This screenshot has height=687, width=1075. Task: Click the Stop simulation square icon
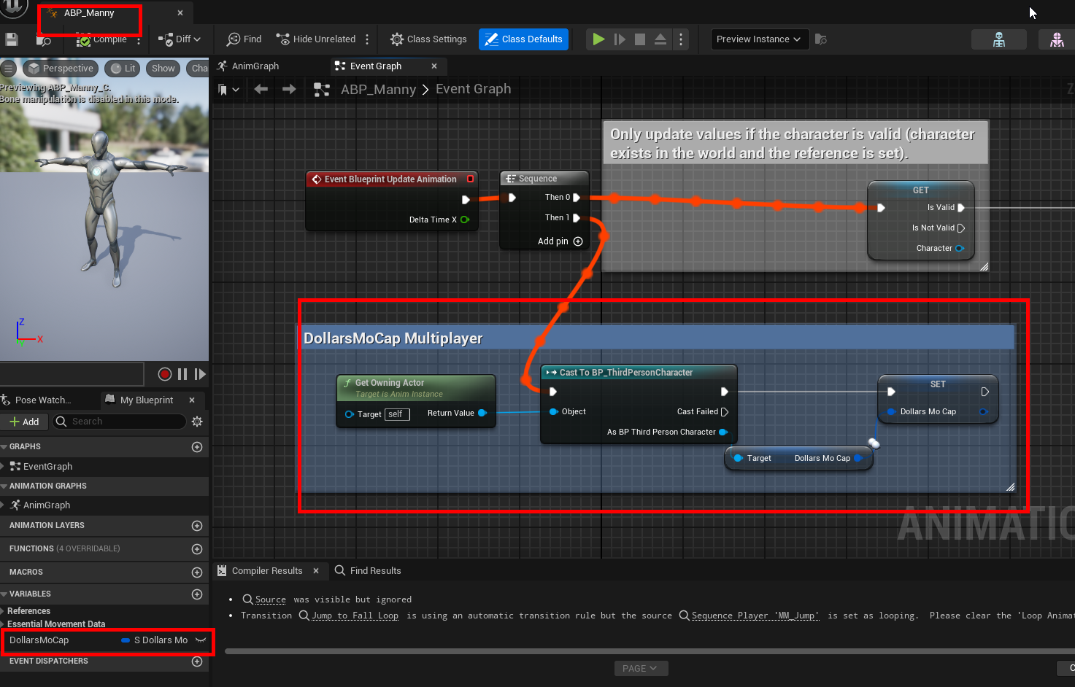(x=640, y=39)
